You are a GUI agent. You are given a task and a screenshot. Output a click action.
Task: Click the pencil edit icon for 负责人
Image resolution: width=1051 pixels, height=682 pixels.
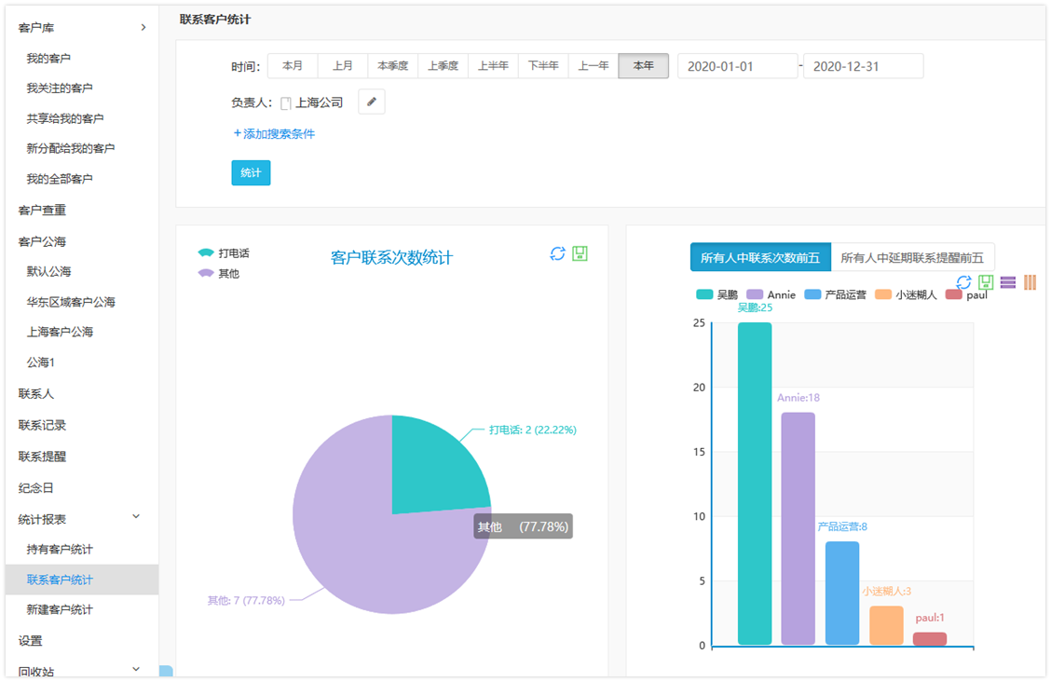(x=371, y=102)
